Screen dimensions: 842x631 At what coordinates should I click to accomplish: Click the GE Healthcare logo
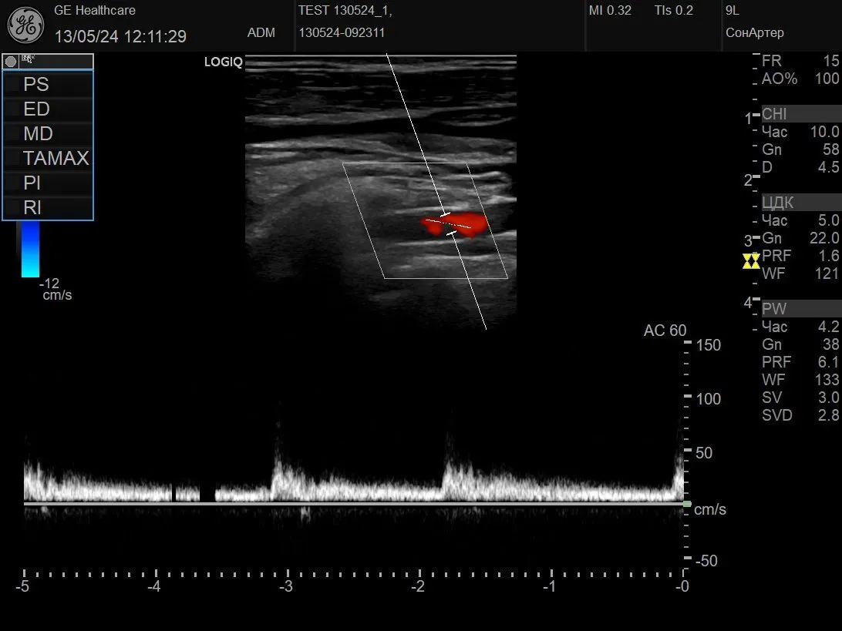click(x=25, y=25)
